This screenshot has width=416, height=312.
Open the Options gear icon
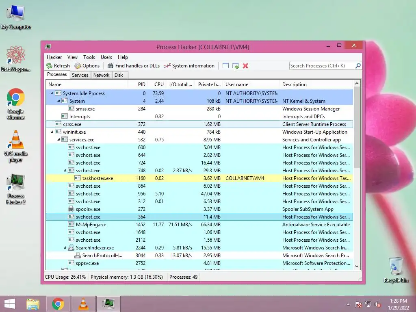click(x=78, y=66)
